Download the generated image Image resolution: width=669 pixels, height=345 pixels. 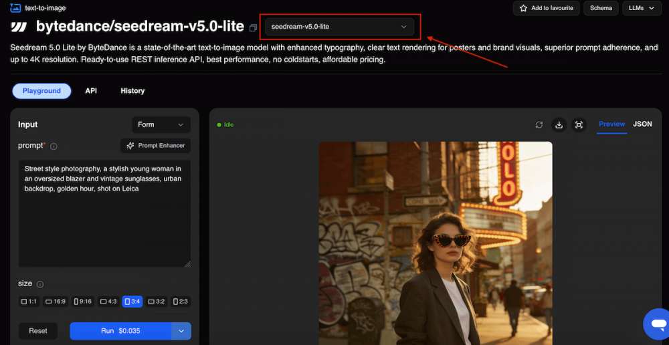click(x=559, y=124)
